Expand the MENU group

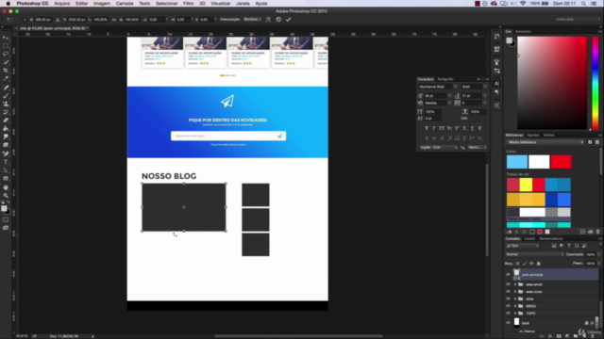coord(515,306)
